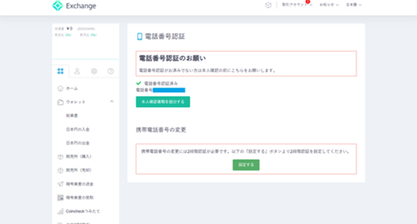Click the phone icon beside 電話番号認証 title
This screenshot has width=417, height=224.
(x=139, y=36)
